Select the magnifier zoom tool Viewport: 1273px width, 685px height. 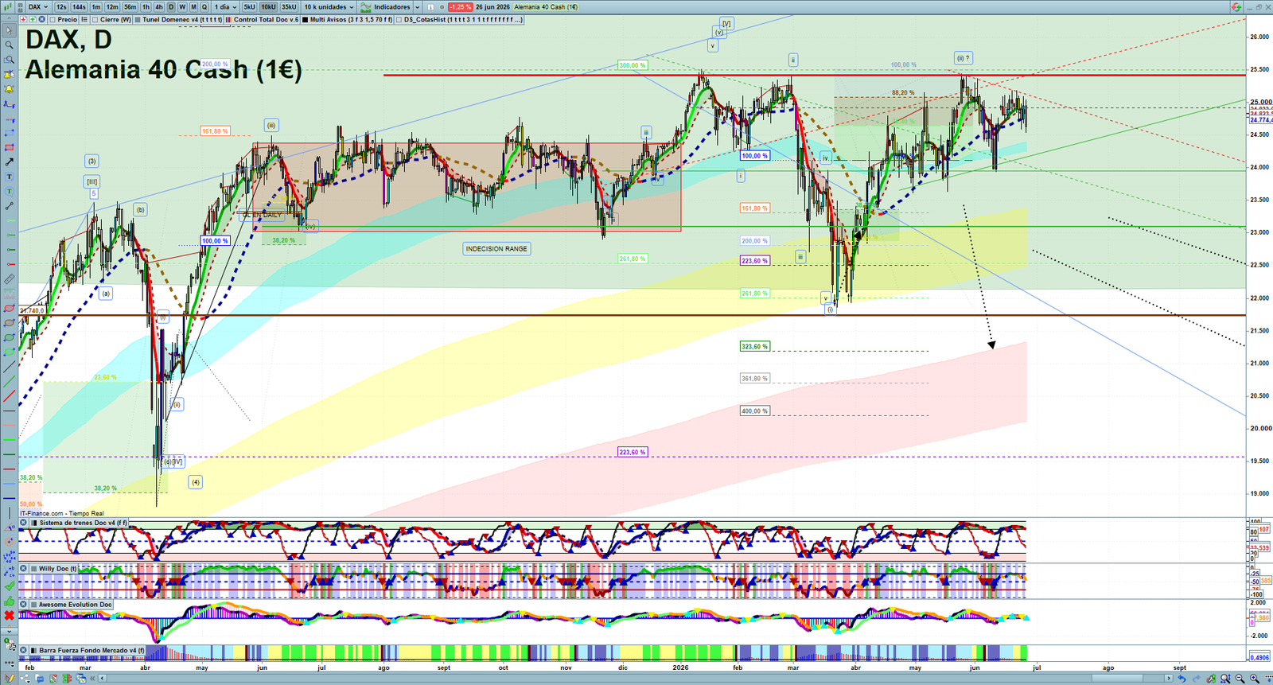9,45
